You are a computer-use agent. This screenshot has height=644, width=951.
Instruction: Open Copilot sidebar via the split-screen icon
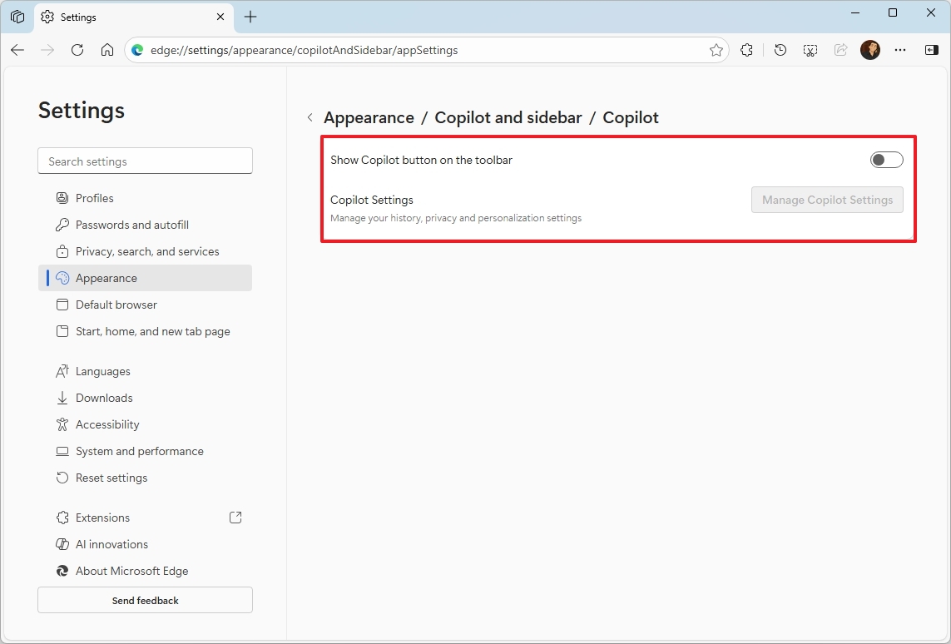(x=931, y=50)
